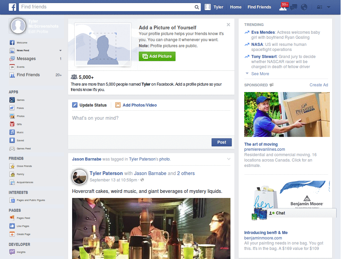Focus the Find friends search field
Screen dimensions: 345x259
(107, 7)
